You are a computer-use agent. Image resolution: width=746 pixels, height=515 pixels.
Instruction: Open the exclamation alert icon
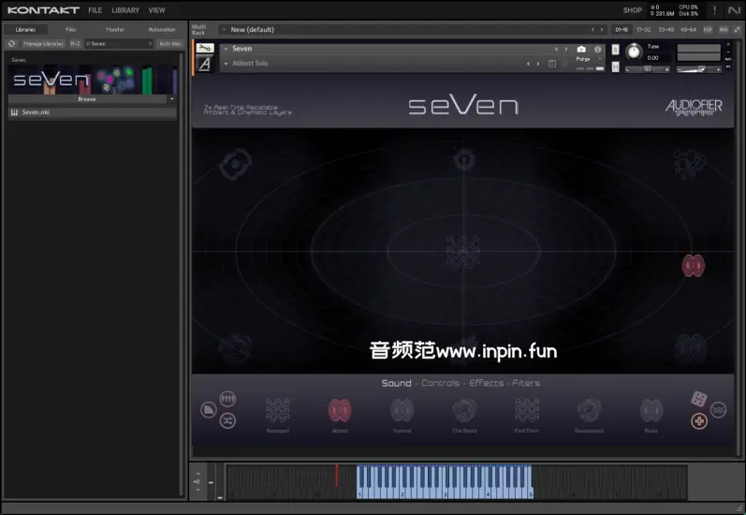point(714,10)
